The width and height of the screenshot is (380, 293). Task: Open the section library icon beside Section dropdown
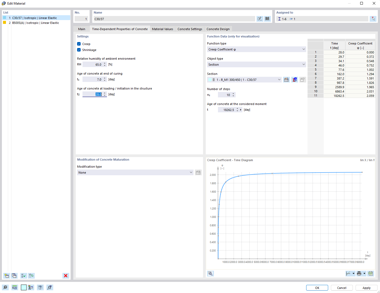coord(286,79)
